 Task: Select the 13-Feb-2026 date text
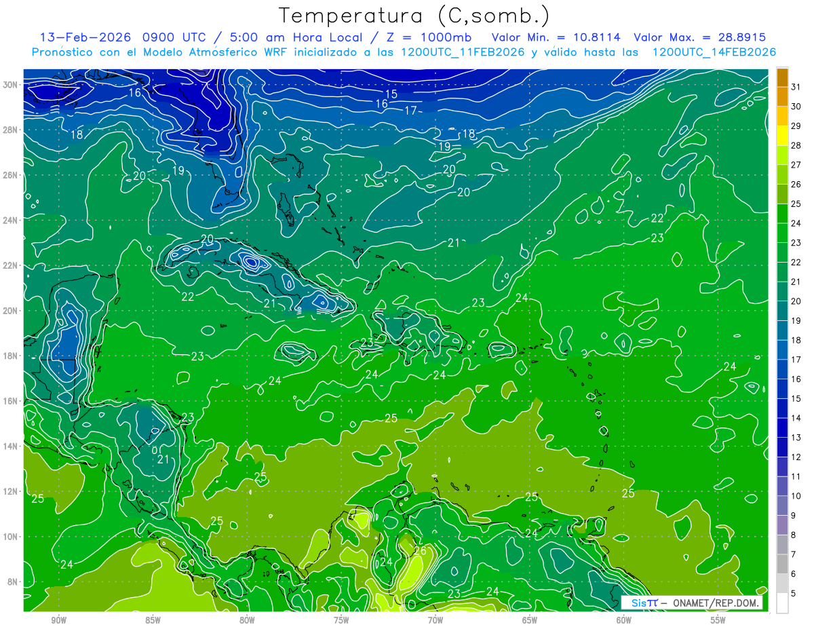(x=85, y=37)
